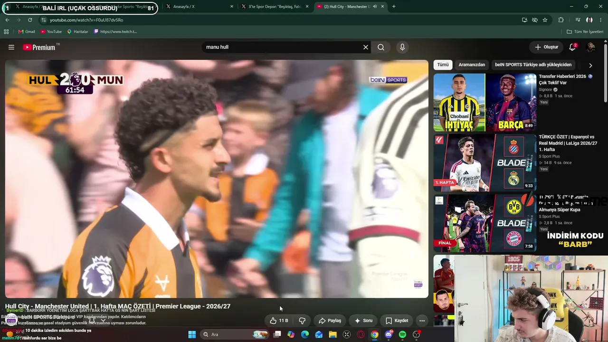608x342 pixels.
Task: Click the YouTube search magnifier button
Action: 381,47
